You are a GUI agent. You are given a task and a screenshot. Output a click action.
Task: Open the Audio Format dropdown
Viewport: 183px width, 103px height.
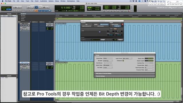coord(127,58)
